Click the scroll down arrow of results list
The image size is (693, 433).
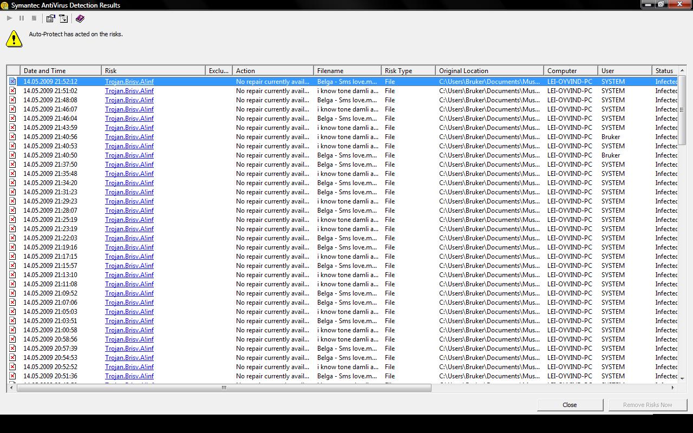coord(682,378)
